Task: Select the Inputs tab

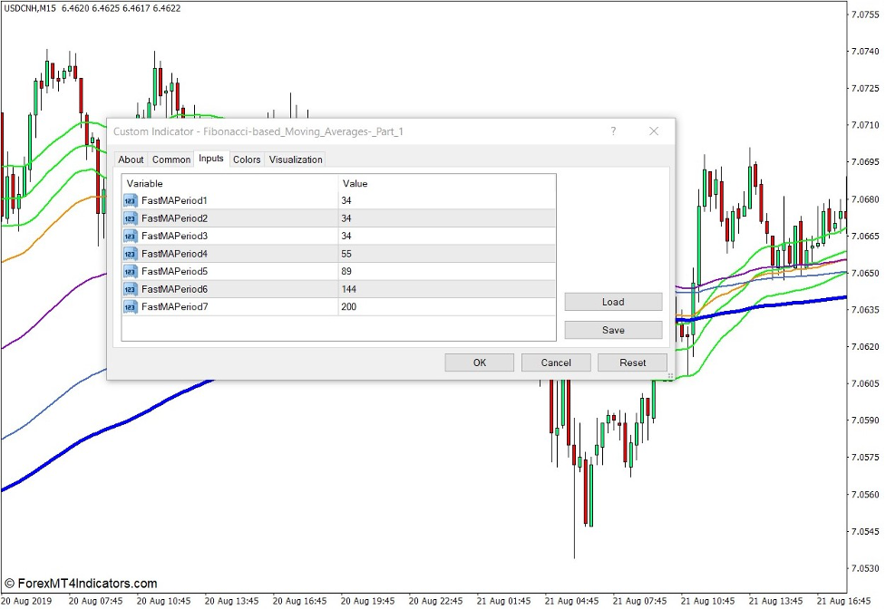Action: (x=211, y=159)
